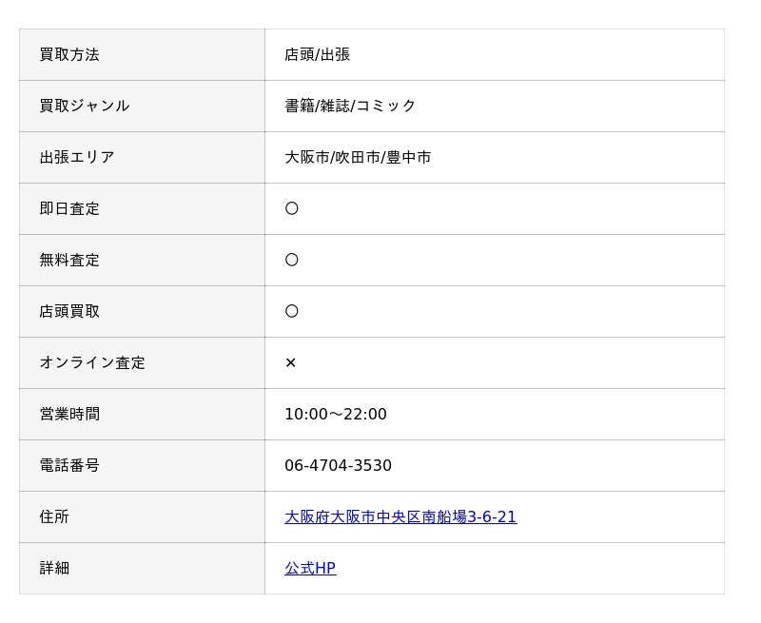The image size is (761, 623).
Task: Click the circle mark for 無料査定
Action: tap(292, 260)
